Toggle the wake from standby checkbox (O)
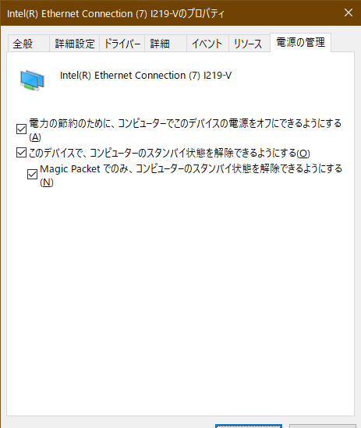Viewport: 361px width, 428px height. pyautogui.click(x=21, y=153)
